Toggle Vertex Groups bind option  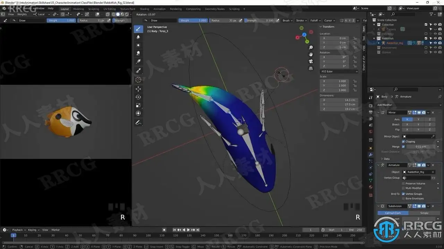(403, 194)
